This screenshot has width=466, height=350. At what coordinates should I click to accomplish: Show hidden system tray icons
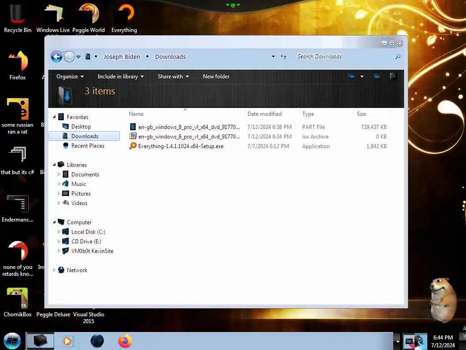pyautogui.click(x=398, y=341)
